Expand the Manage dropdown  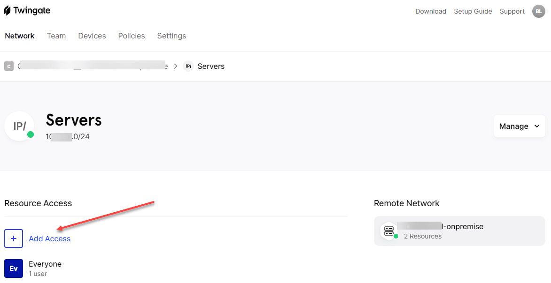point(519,126)
